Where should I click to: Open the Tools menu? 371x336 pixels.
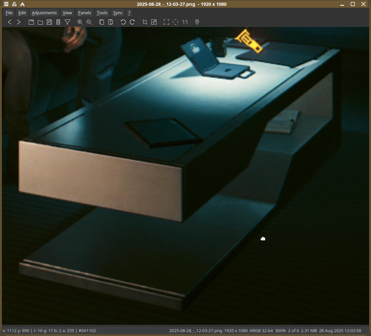pyautogui.click(x=102, y=13)
